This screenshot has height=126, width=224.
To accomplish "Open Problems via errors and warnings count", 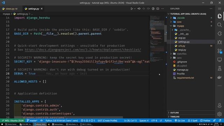I will (x=88, y=120).
